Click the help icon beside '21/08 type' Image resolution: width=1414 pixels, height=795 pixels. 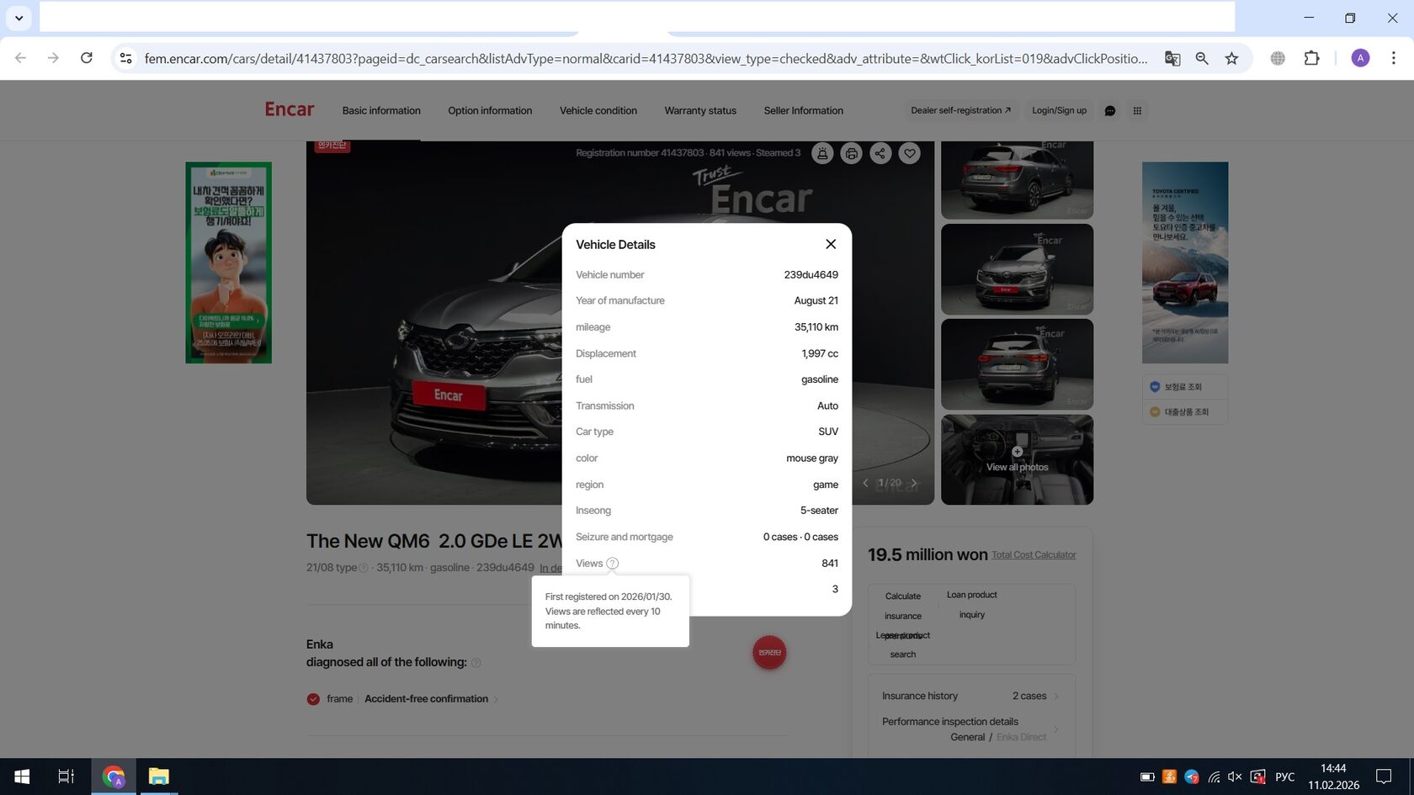tap(364, 568)
